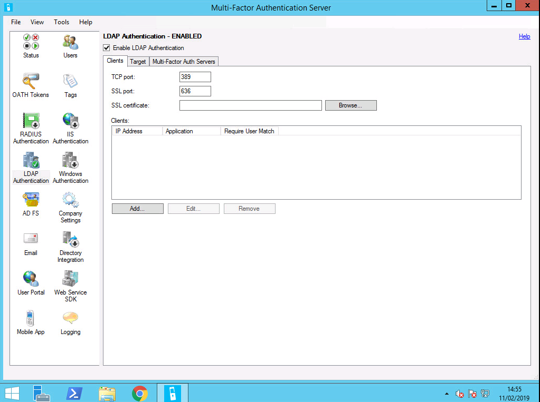Select OATH Tokens in the sidebar
The height and width of the screenshot is (402, 540).
[x=30, y=85]
